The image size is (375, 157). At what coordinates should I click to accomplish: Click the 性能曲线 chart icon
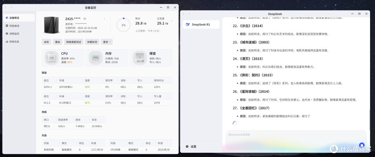click(7, 26)
